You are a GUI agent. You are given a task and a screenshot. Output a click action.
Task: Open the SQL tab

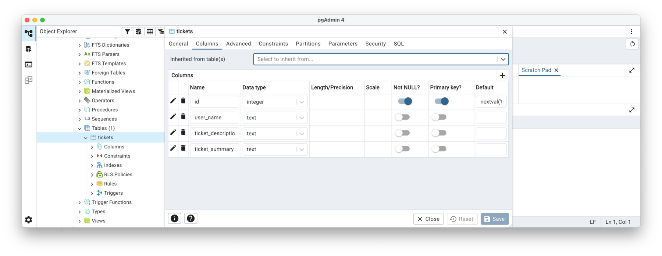(399, 44)
